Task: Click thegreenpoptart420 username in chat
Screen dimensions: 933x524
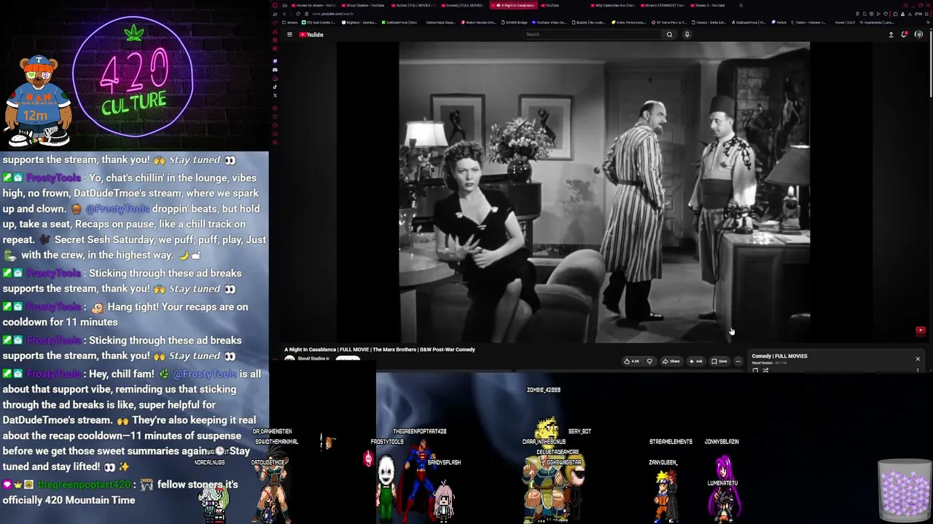Action: tap(84, 485)
